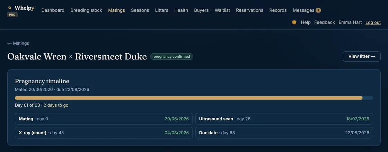Select the Matings nav item
Viewport: 388px width, 152px height.
pos(116,10)
